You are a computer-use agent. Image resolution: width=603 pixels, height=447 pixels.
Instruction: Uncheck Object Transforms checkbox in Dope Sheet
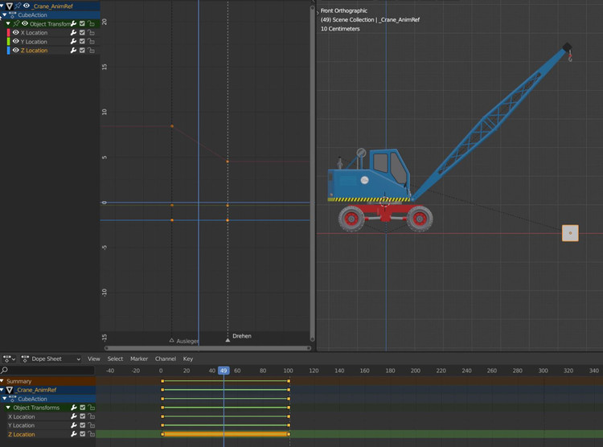coord(82,408)
